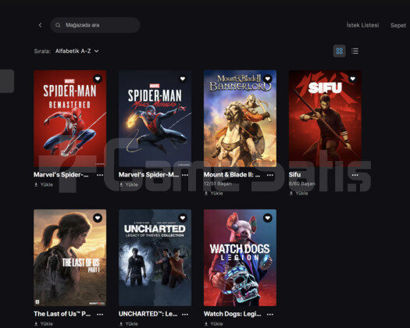This screenshot has height=328, width=410.
Task: Click Yükle under Marvel's Spider-Man Remastered
Action: [44, 184]
